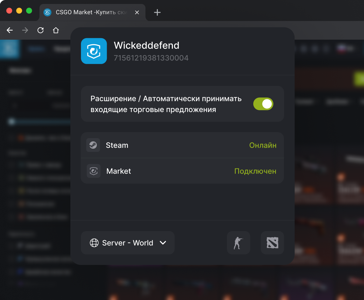The image size is (364, 300).
Task: Click the Wickeddefend blue shield logo
Action: tap(94, 51)
